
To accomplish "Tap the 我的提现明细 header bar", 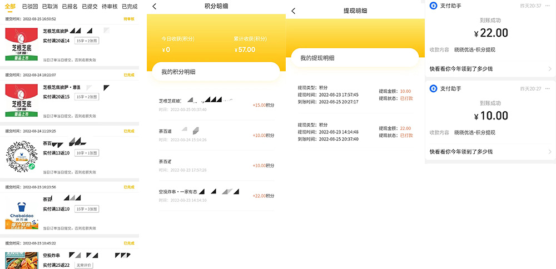I will tap(355, 58).
